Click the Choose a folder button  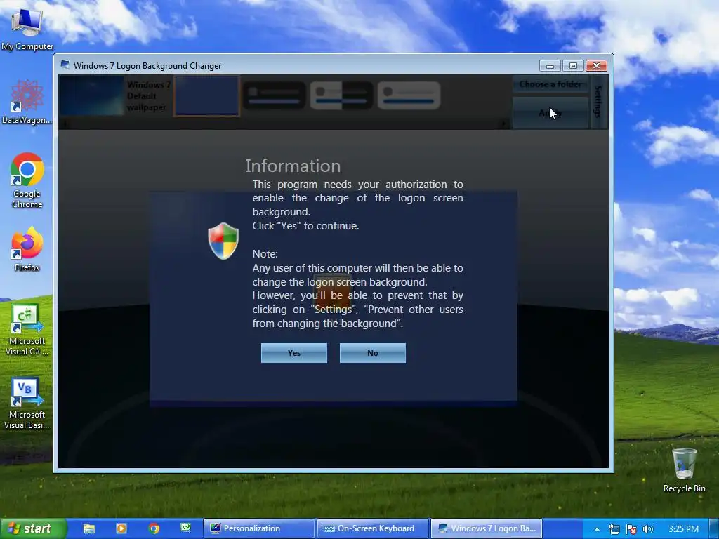[x=550, y=84]
